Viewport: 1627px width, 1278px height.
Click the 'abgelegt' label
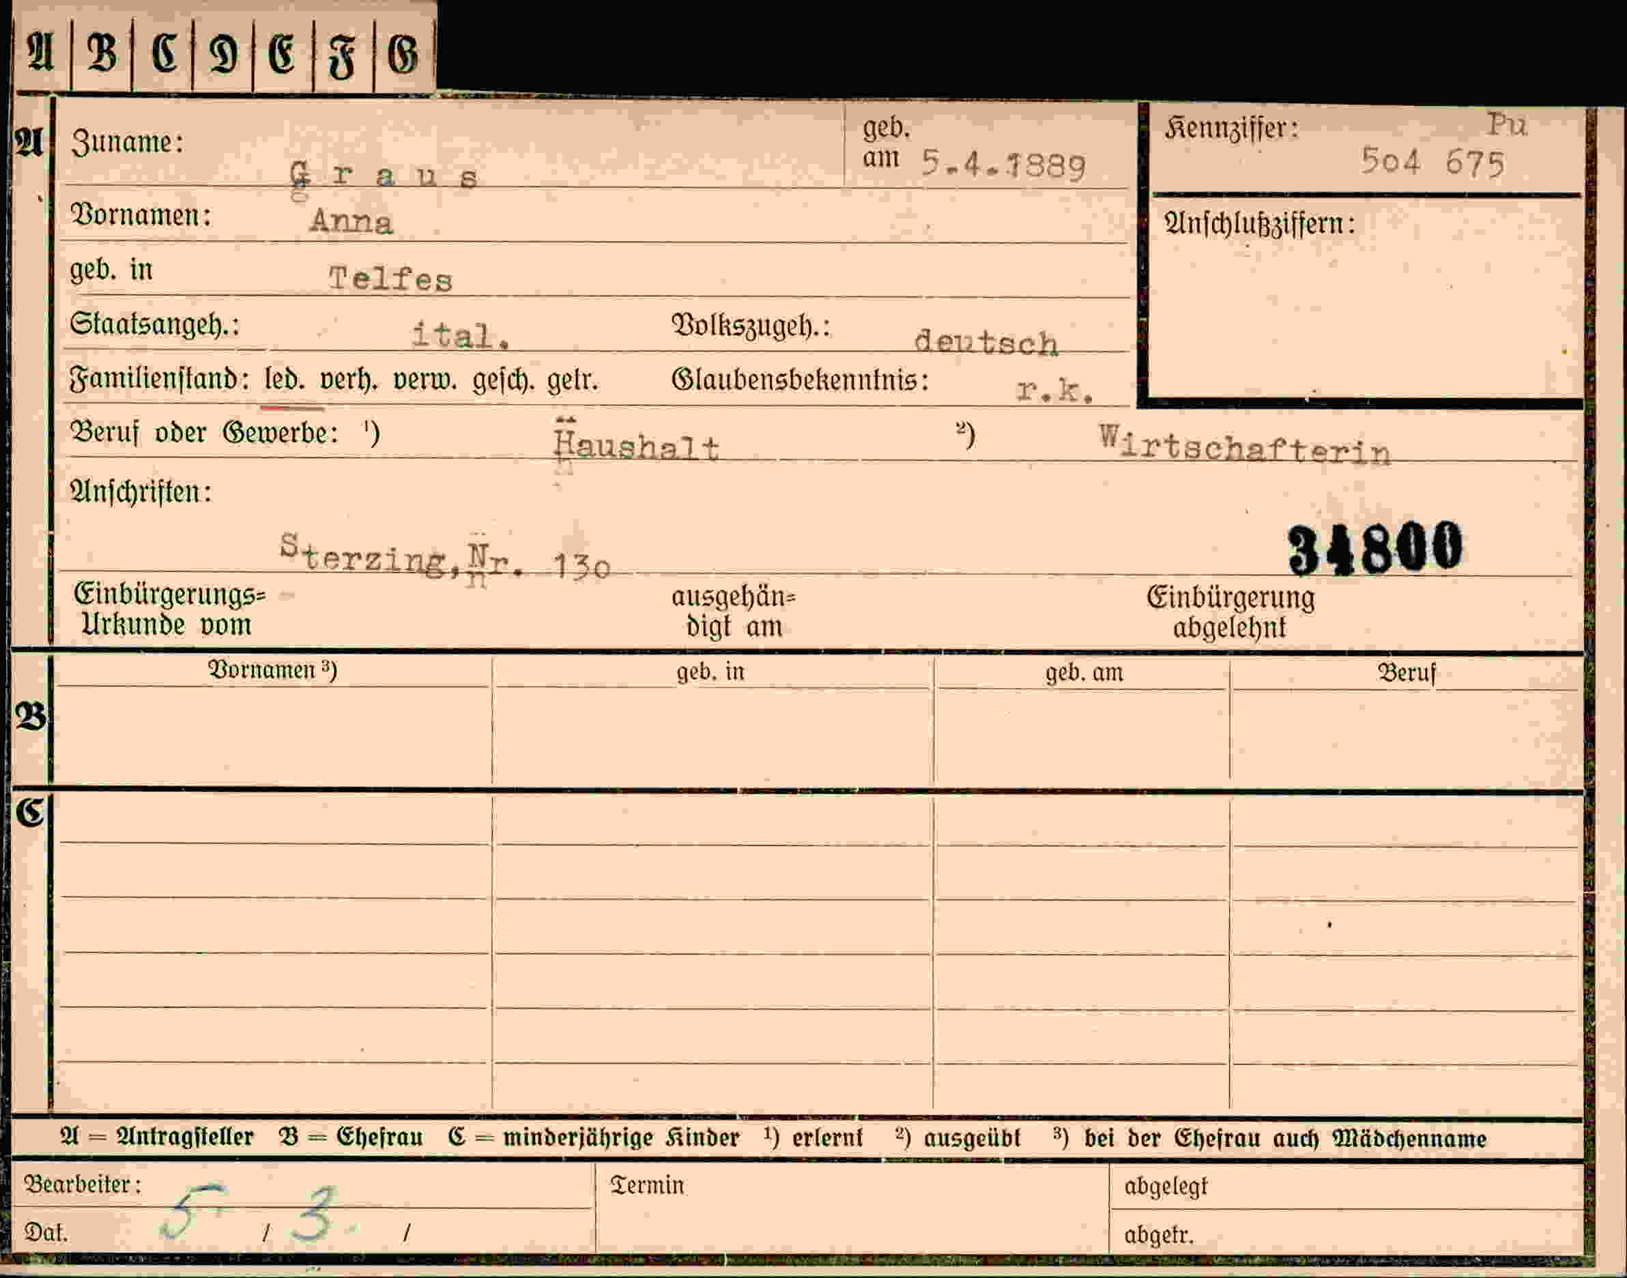tap(1166, 1187)
